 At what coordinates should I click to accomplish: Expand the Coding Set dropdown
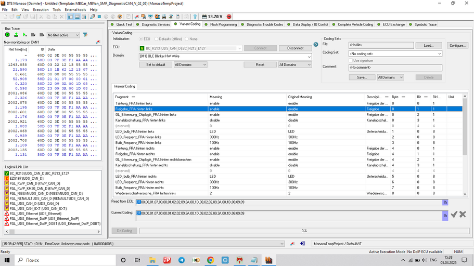(x=439, y=53)
